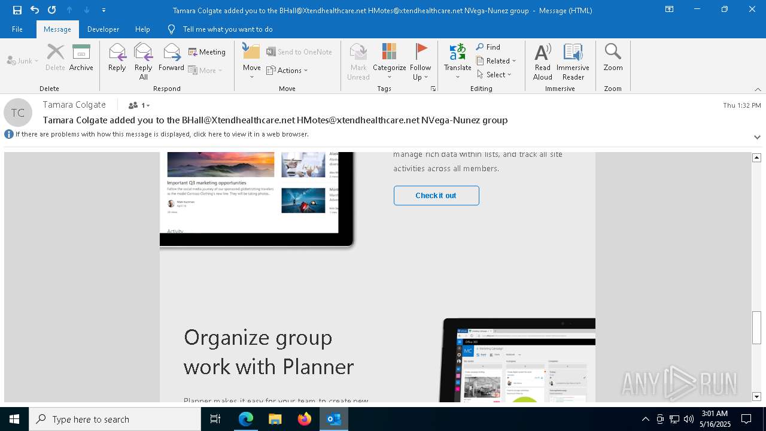Screen dimensions: 766x431
Task: Switch to the Message tab
Action: 57,29
